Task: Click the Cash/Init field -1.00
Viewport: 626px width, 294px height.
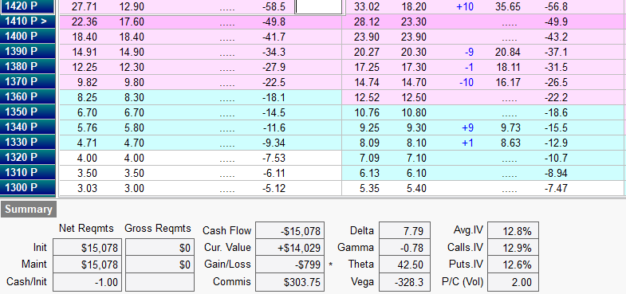Action: [88, 282]
